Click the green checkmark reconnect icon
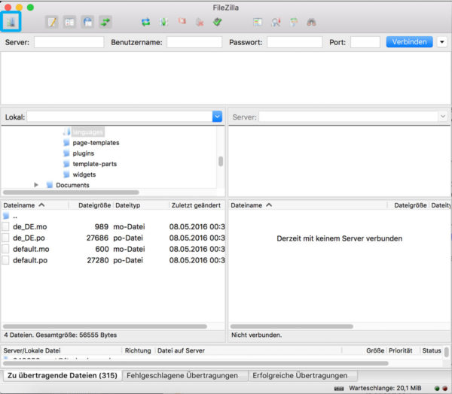 (x=218, y=22)
